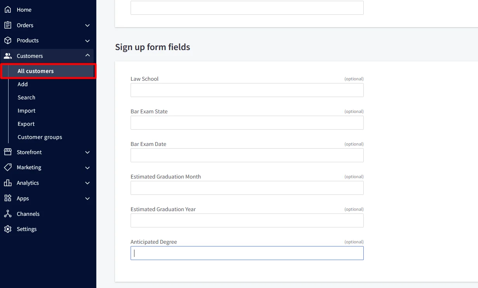Expand the Products section
478x288 pixels.
point(87,40)
